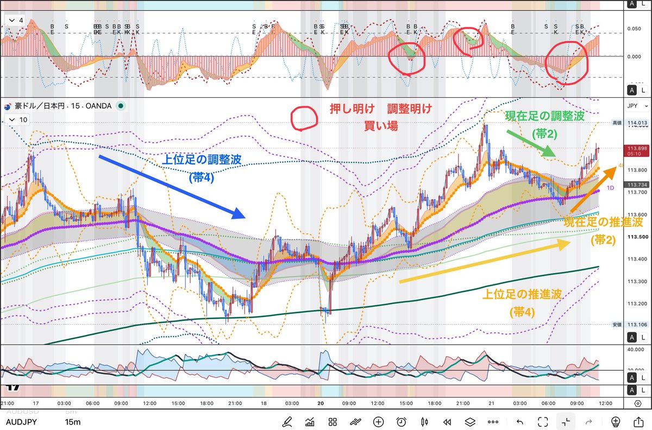Toggle log scale L for the DMI pane
This screenshot has height=430, width=652.
(x=643, y=378)
